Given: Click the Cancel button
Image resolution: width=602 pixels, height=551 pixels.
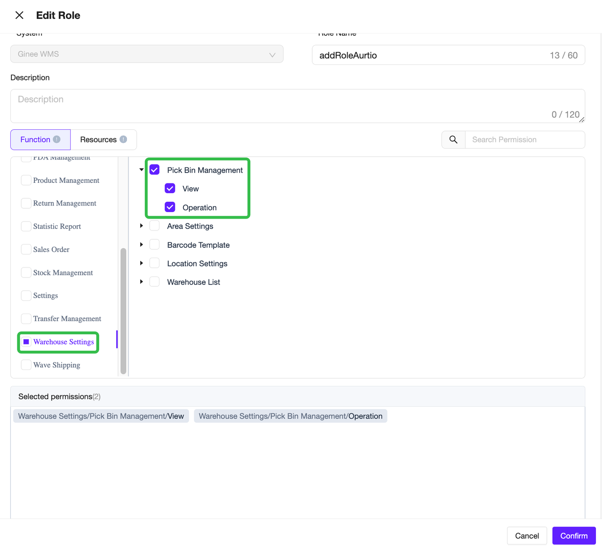Looking at the screenshot, I should click(x=527, y=536).
